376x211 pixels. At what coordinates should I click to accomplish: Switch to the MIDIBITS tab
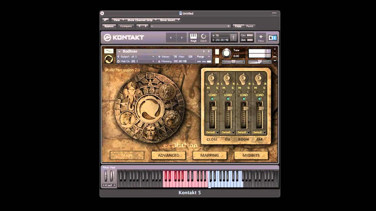click(x=251, y=155)
